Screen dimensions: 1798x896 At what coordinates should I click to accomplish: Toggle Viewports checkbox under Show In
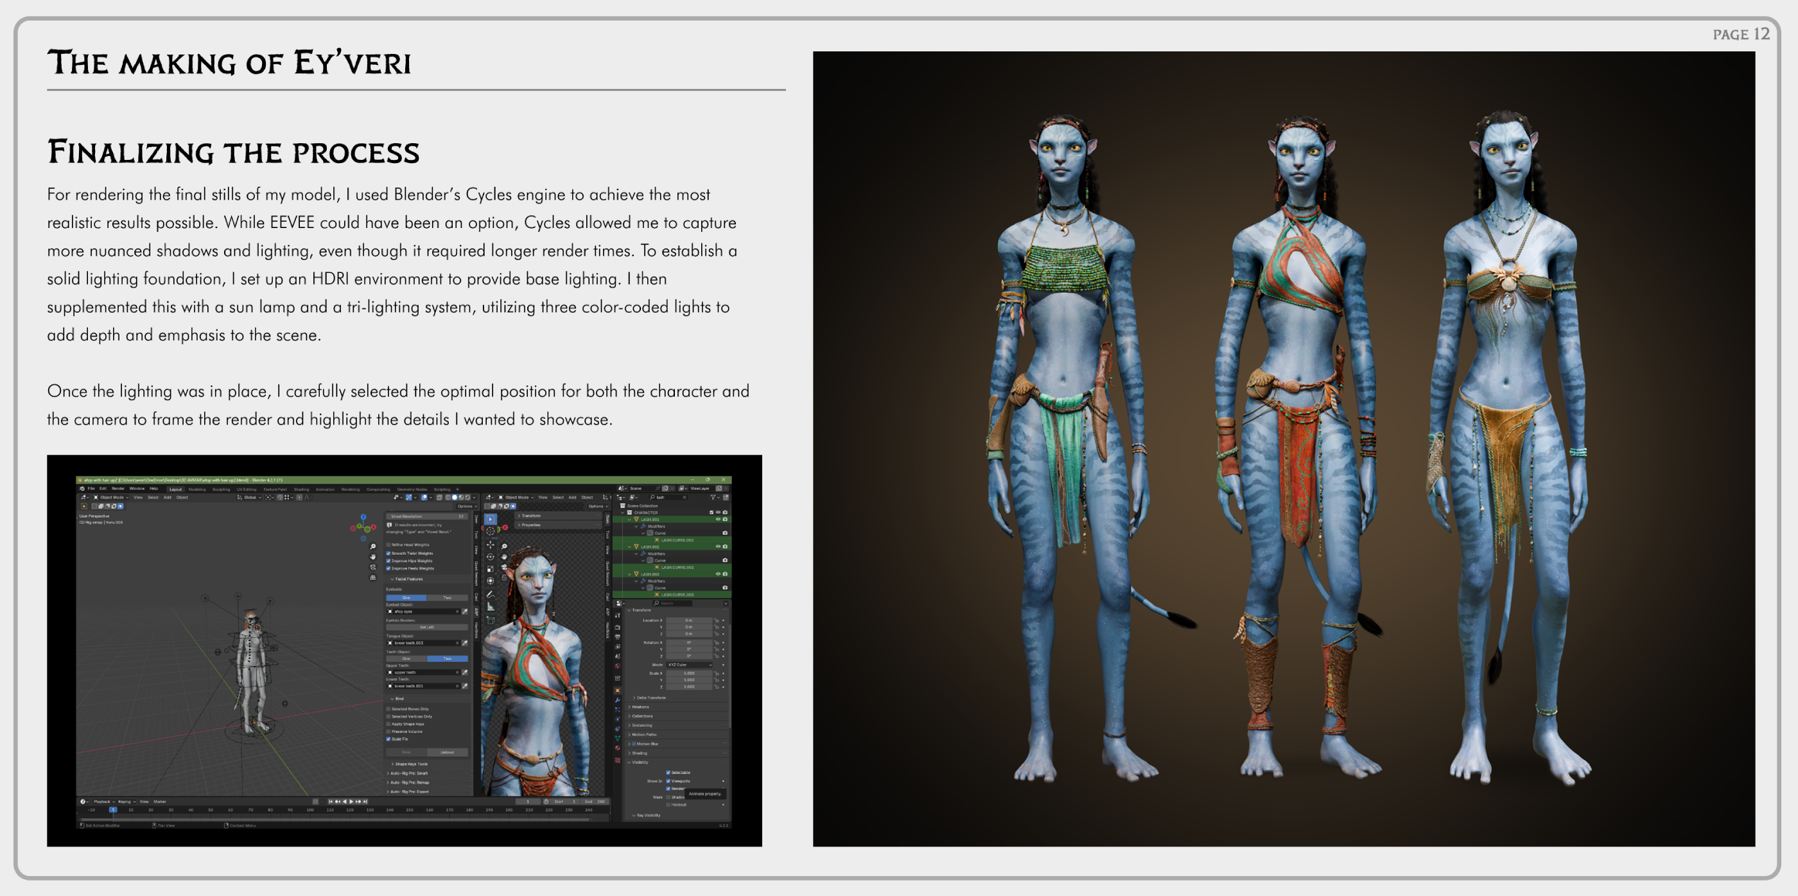point(668,781)
